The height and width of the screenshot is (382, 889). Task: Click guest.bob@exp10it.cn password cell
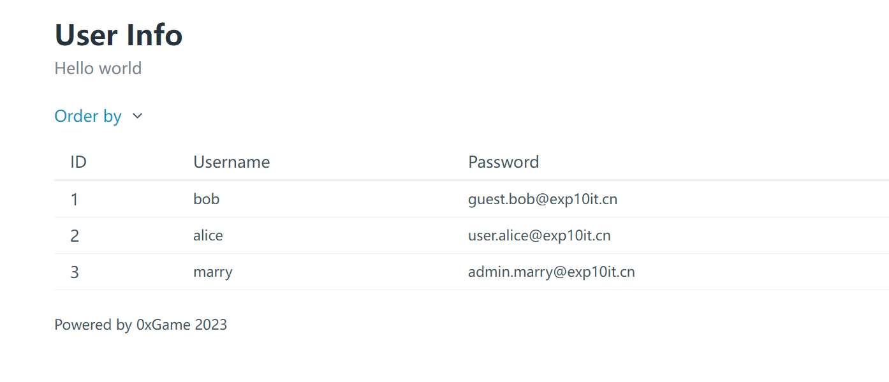(x=543, y=199)
